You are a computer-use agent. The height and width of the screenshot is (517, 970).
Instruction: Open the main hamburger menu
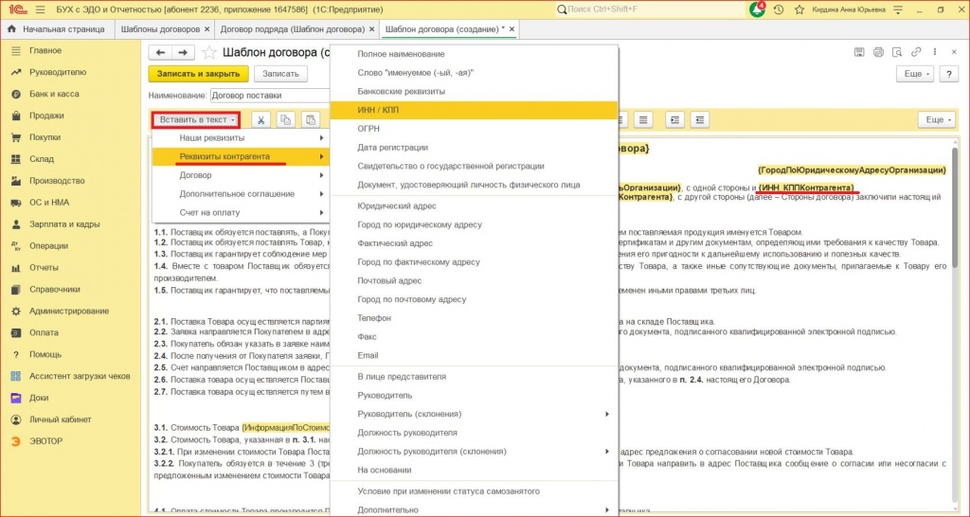point(41,9)
